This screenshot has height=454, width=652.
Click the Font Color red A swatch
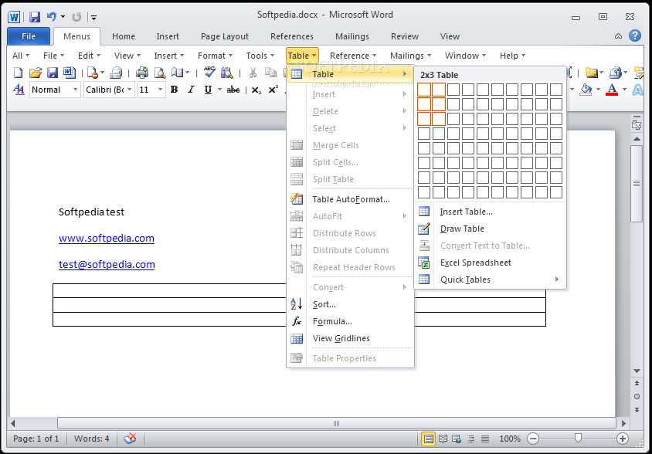coord(612,90)
